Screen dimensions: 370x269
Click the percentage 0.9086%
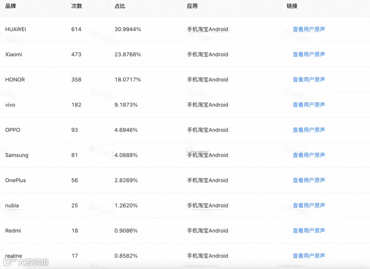tap(126, 231)
